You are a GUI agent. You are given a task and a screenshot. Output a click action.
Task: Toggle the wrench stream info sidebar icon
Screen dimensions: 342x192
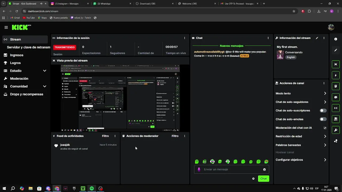(336, 130)
